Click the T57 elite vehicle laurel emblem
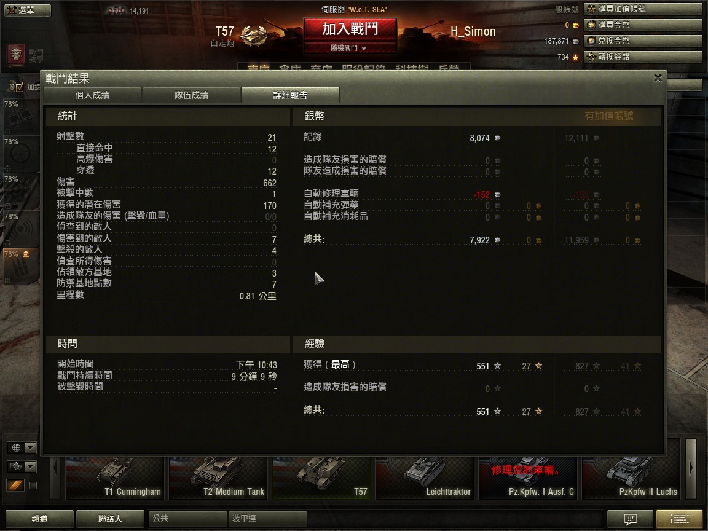This screenshot has height=531, width=708. point(254,35)
